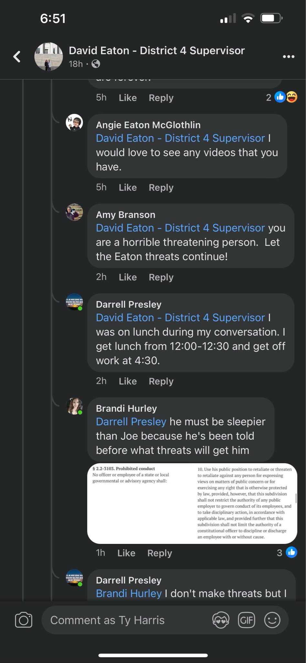Open Amy Branson's profile picture
This screenshot has width=306, height=663.
pyautogui.click(x=74, y=212)
